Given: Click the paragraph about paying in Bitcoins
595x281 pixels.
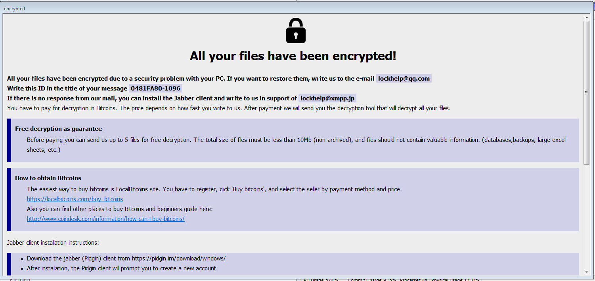Looking at the screenshot, I should [229, 108].
